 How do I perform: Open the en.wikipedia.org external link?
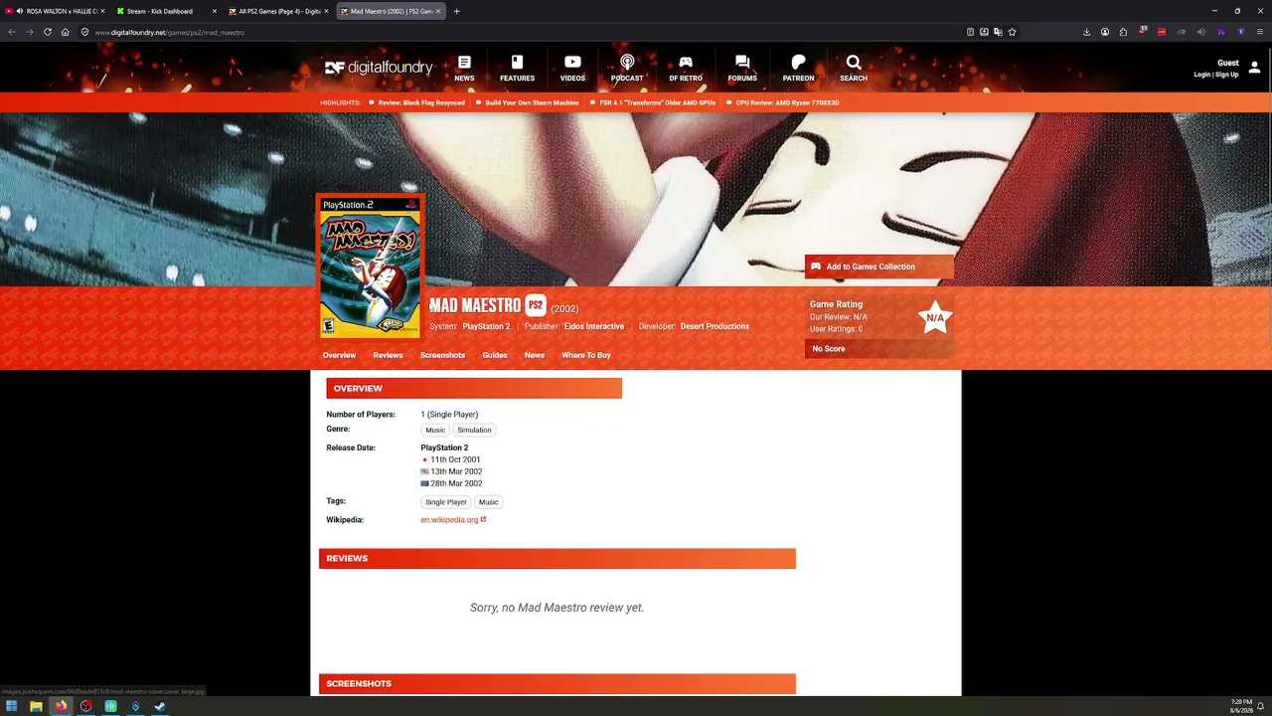453,520
